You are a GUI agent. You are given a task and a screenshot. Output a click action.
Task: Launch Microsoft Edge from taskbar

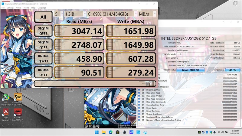[x=111, y=132]
